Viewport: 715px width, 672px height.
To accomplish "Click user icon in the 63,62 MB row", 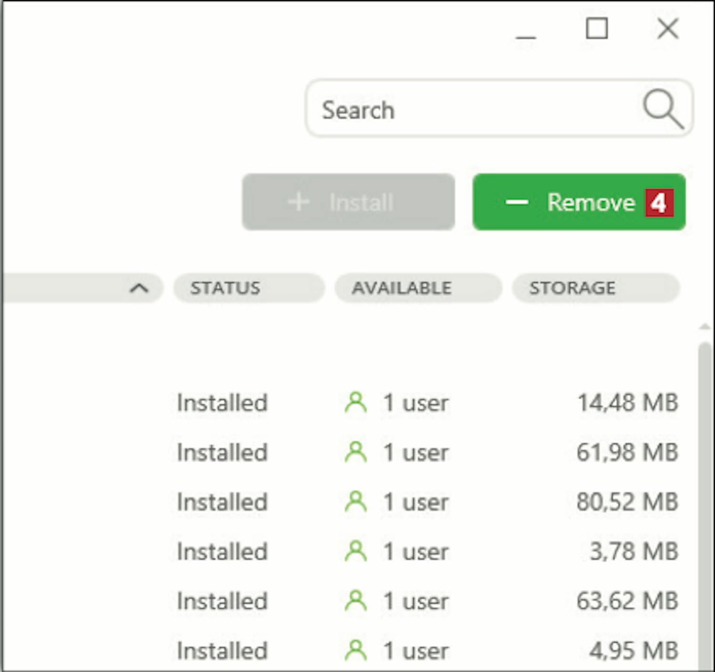I will (356, 601).
